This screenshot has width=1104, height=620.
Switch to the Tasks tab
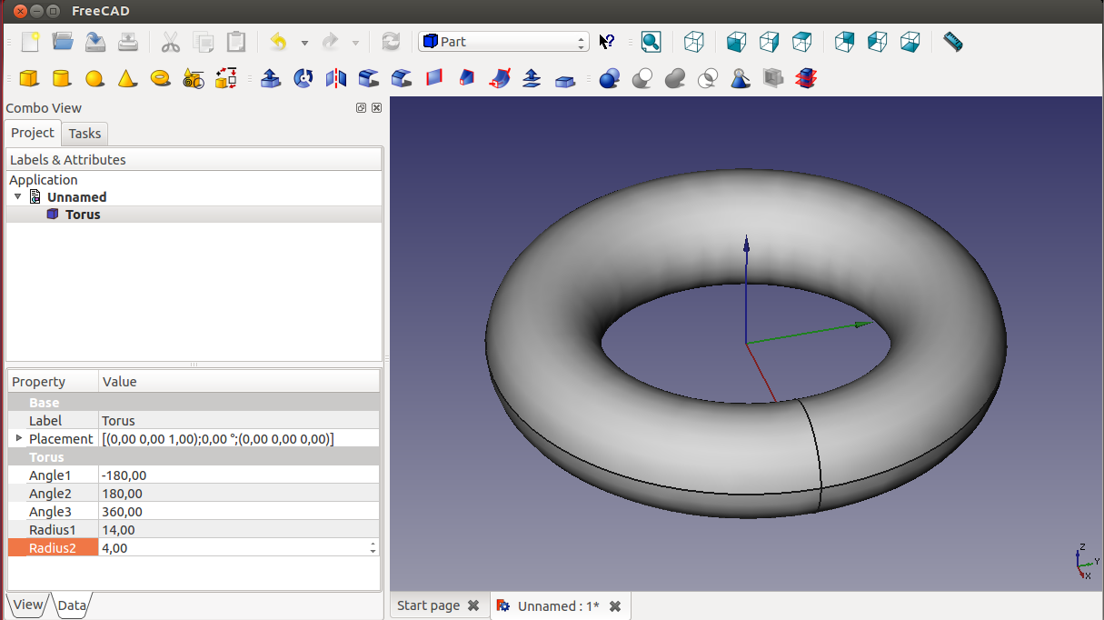[x=85, y=134]
